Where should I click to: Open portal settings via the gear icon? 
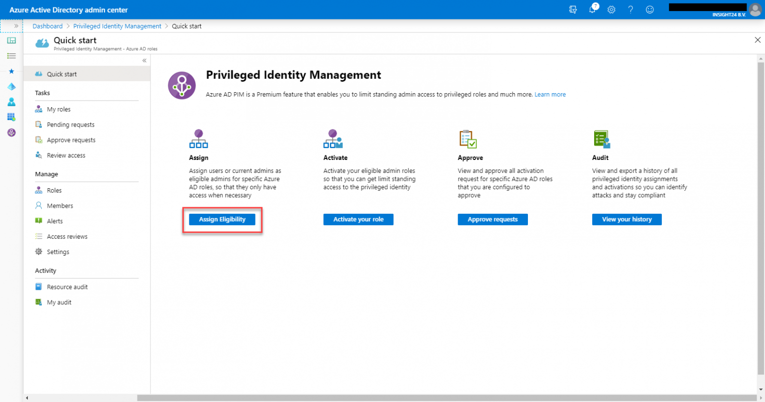click(611, 9)
